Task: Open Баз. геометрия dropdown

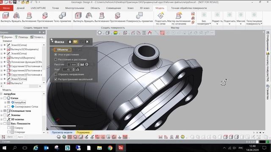Action: click(x=204, y=19)
